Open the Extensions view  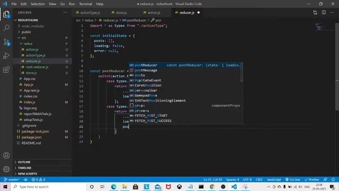[6, 70]
